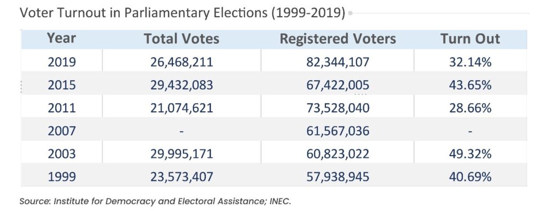Select the 29,995,171 total votes cell

point(182,154)
